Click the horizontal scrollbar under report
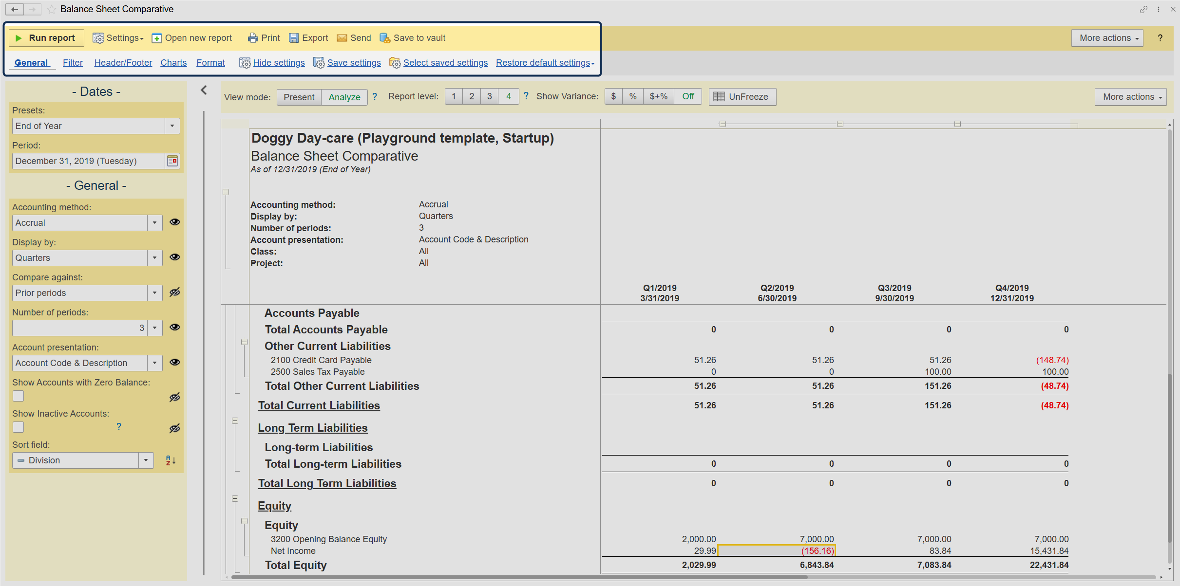Viewport: 1180px width, 586px height. (519, 578)
